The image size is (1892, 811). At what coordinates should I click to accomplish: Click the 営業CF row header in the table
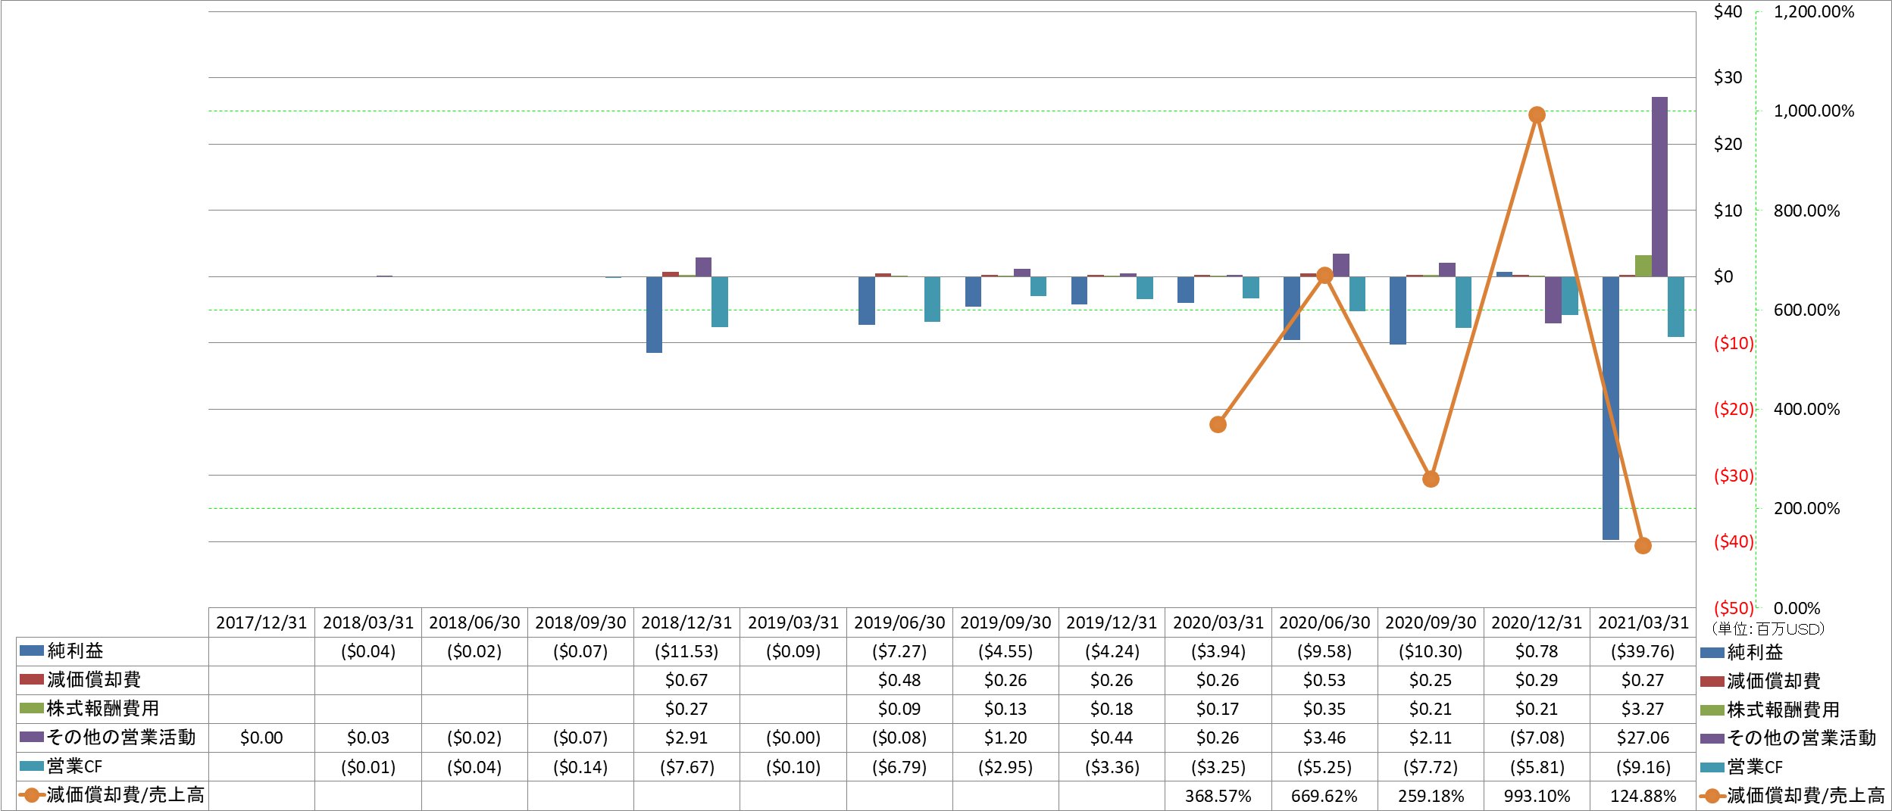coord(112,766)
